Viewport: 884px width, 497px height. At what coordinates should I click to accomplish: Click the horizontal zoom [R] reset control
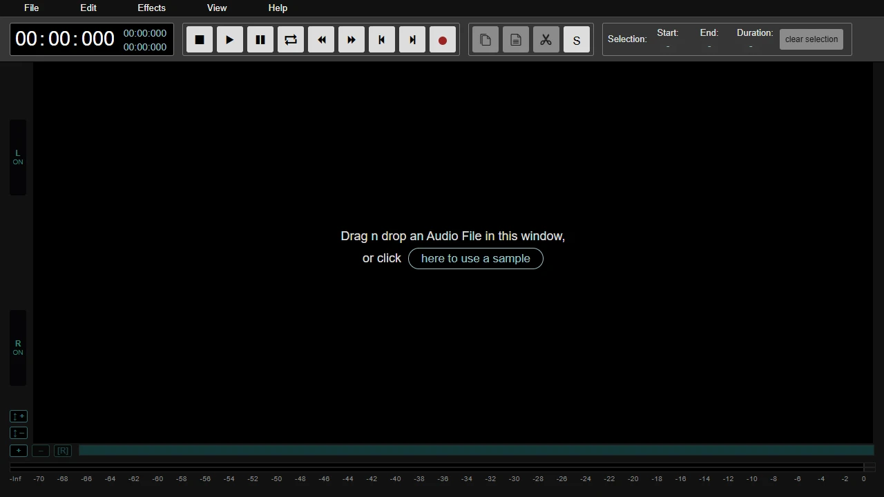click(62, 450)
